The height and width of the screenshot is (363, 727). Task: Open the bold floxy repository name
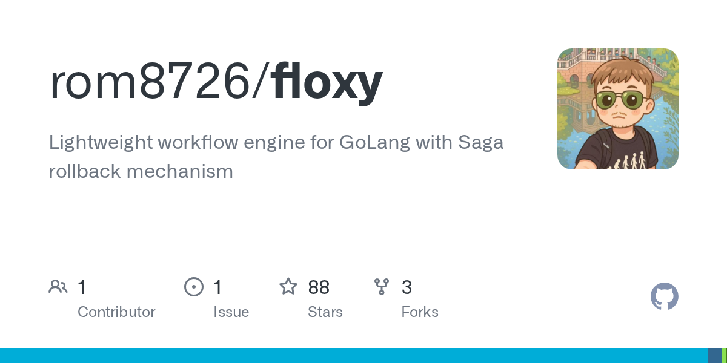[327, 81]
